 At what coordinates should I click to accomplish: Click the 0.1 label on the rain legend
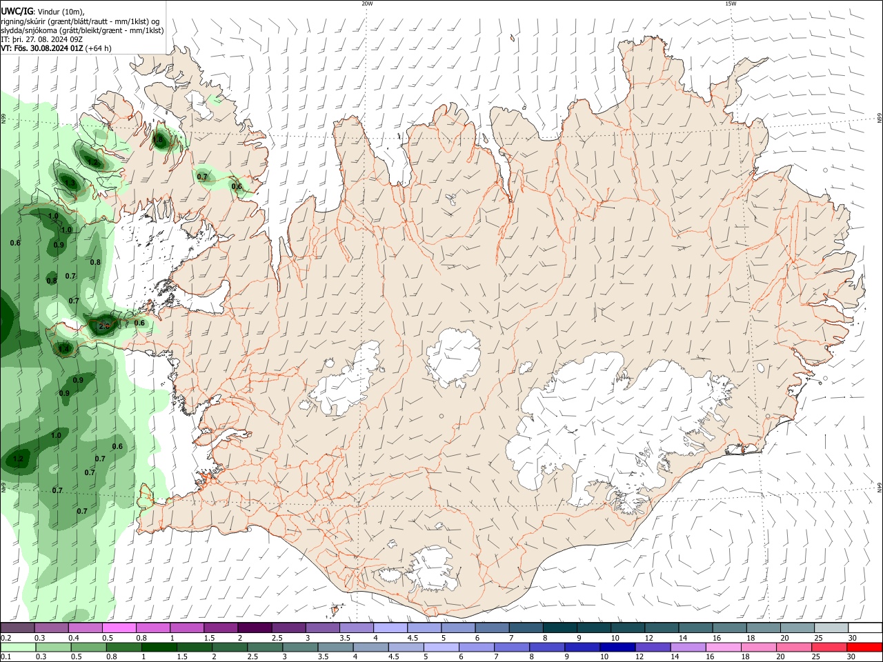coord(6,657)
